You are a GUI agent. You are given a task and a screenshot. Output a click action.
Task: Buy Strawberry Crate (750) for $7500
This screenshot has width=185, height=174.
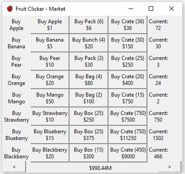click(x=128, y=116)
